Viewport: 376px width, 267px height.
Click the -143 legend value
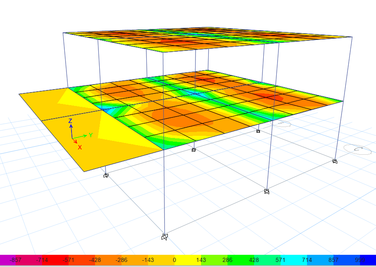(x=148, y=260)
